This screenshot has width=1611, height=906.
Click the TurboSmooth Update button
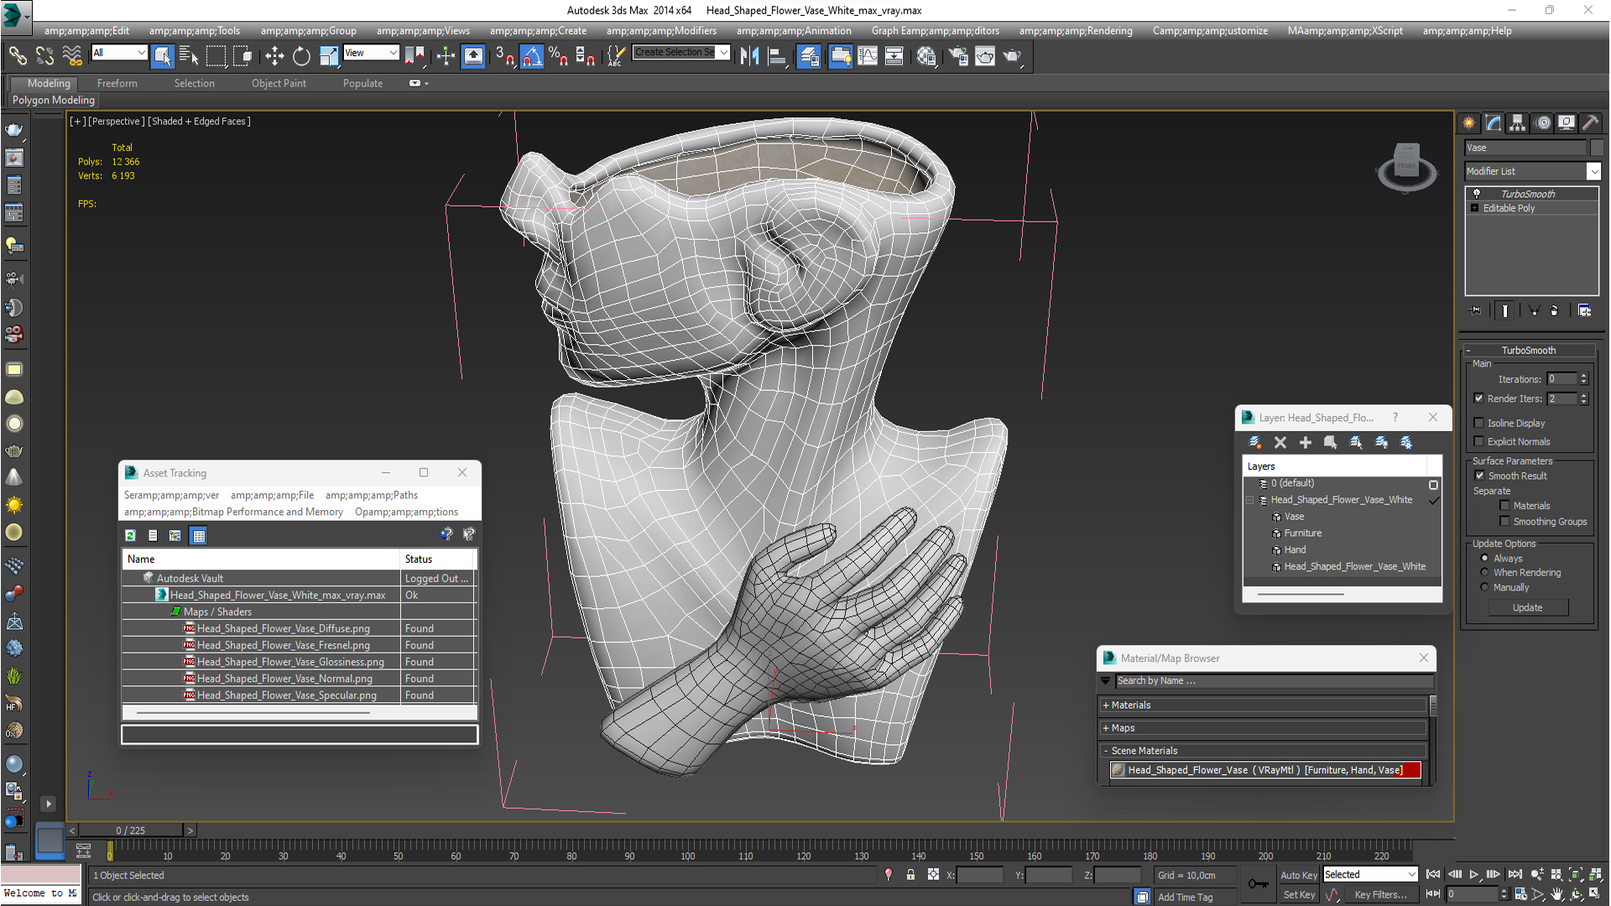tap(1527, 607)
